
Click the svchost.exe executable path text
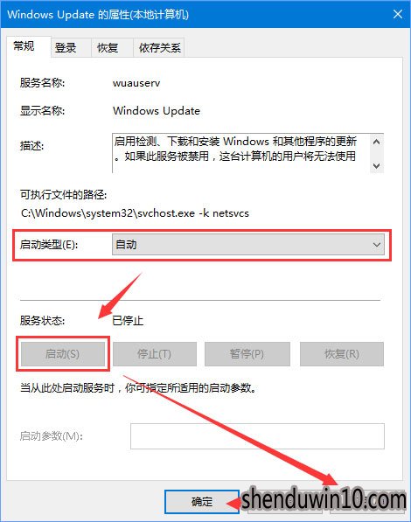pyautogui.click(x=135, y=212)
